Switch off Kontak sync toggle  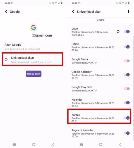127,118
